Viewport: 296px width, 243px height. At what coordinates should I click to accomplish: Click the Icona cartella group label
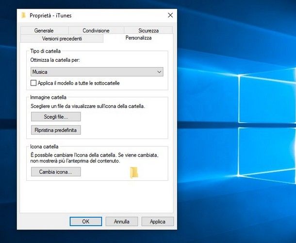(44, 147)
